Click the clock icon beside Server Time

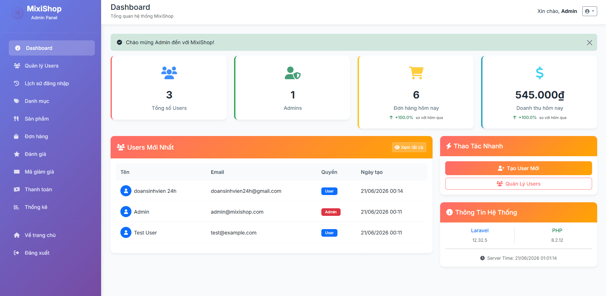pos(482,258)
